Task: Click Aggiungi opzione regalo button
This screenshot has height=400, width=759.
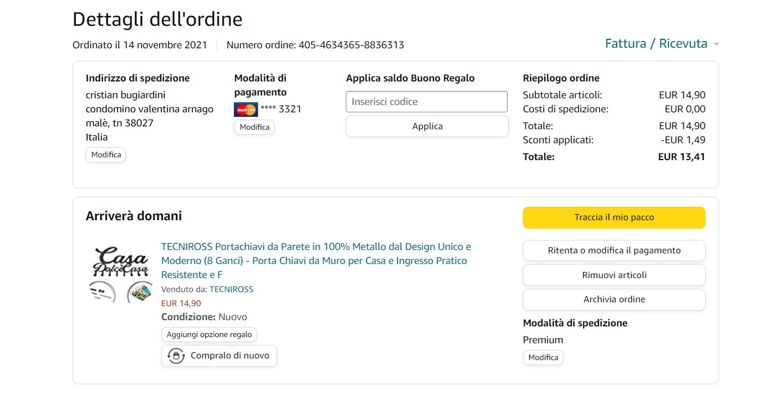Action: (209, 334)
